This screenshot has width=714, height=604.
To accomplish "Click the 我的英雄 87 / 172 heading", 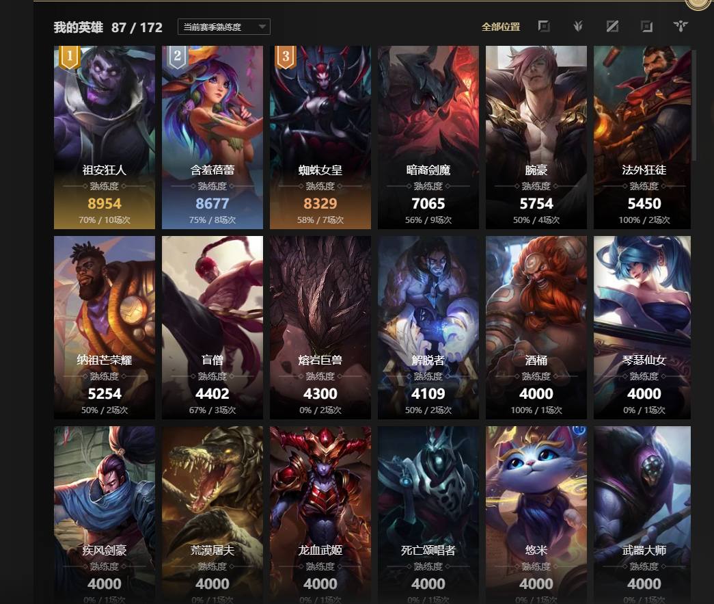I will click(108, 27).
